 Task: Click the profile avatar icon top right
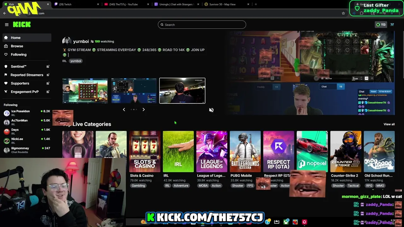(392, 25)
